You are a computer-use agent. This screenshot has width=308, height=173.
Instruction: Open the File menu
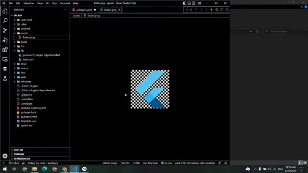11,3
